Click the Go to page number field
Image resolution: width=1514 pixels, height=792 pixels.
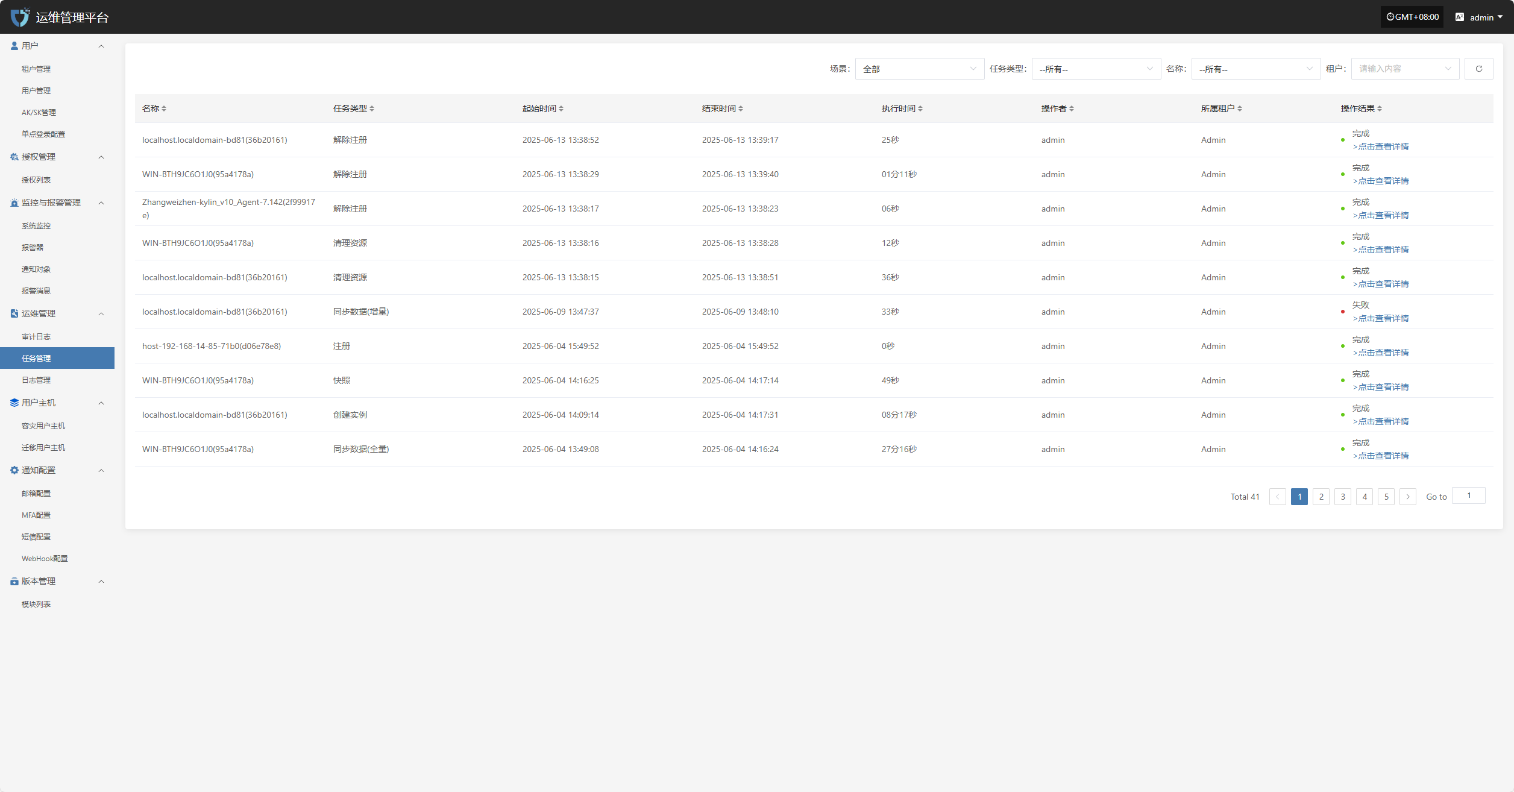(x=1469, y=495)
